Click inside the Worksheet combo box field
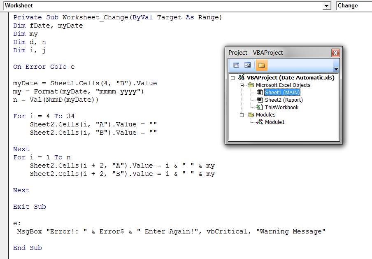 (x=165, y=5)
